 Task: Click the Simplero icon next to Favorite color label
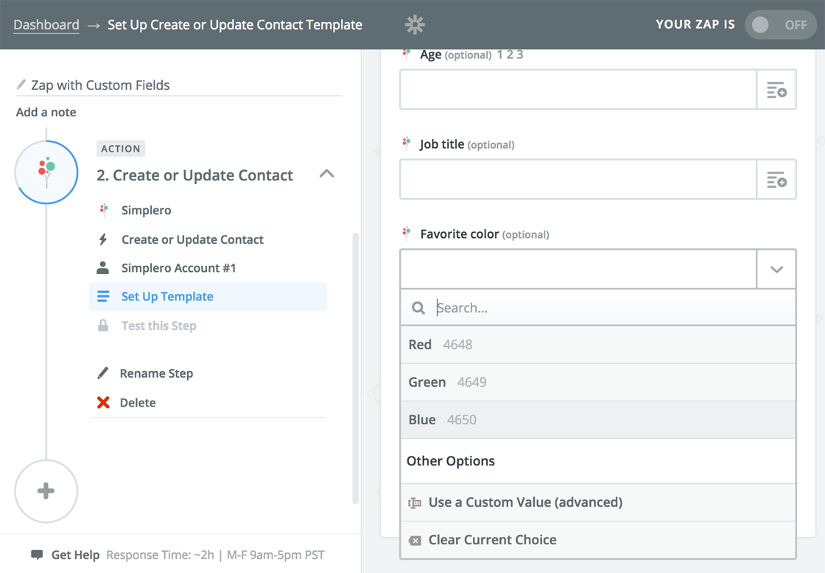[406, 233]
